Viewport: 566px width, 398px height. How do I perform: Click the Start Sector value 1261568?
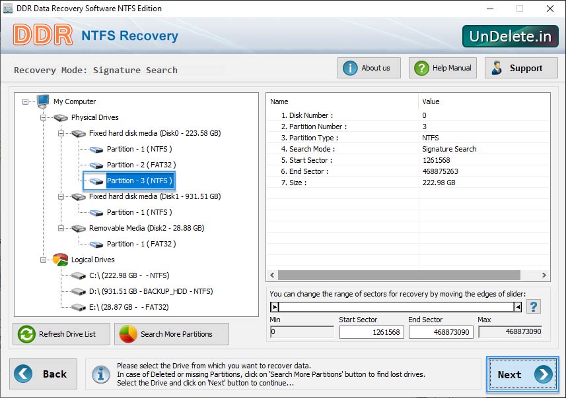tap(436, 160)
